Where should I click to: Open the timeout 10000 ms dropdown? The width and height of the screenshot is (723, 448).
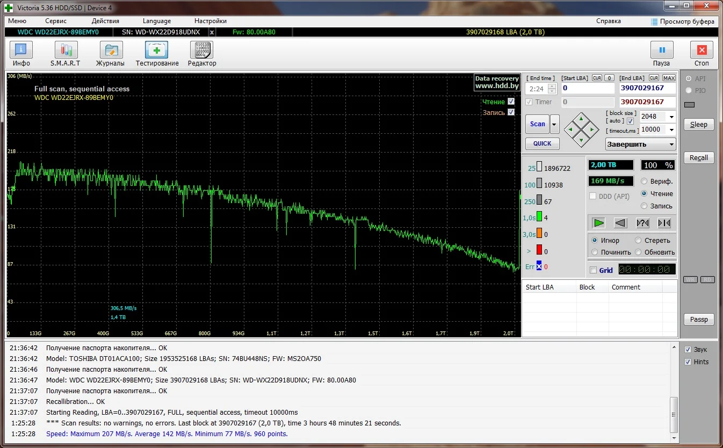(x=671, y=129)
